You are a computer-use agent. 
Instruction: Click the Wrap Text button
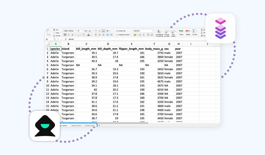(x=121, y=31)
